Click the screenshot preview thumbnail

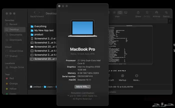(130, 45)
